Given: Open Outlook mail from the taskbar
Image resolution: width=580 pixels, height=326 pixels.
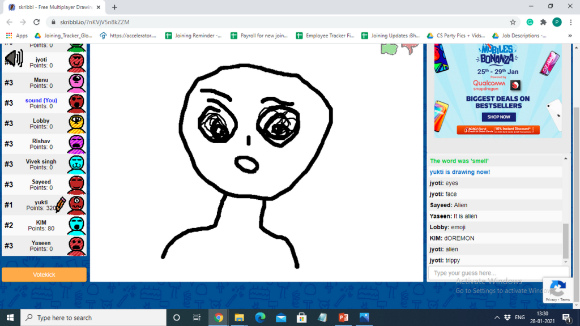Looking at the screenshot, I should 280,318.
